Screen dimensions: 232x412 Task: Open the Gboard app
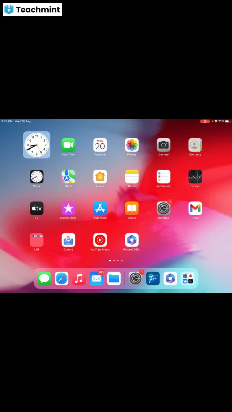point(68,240)
